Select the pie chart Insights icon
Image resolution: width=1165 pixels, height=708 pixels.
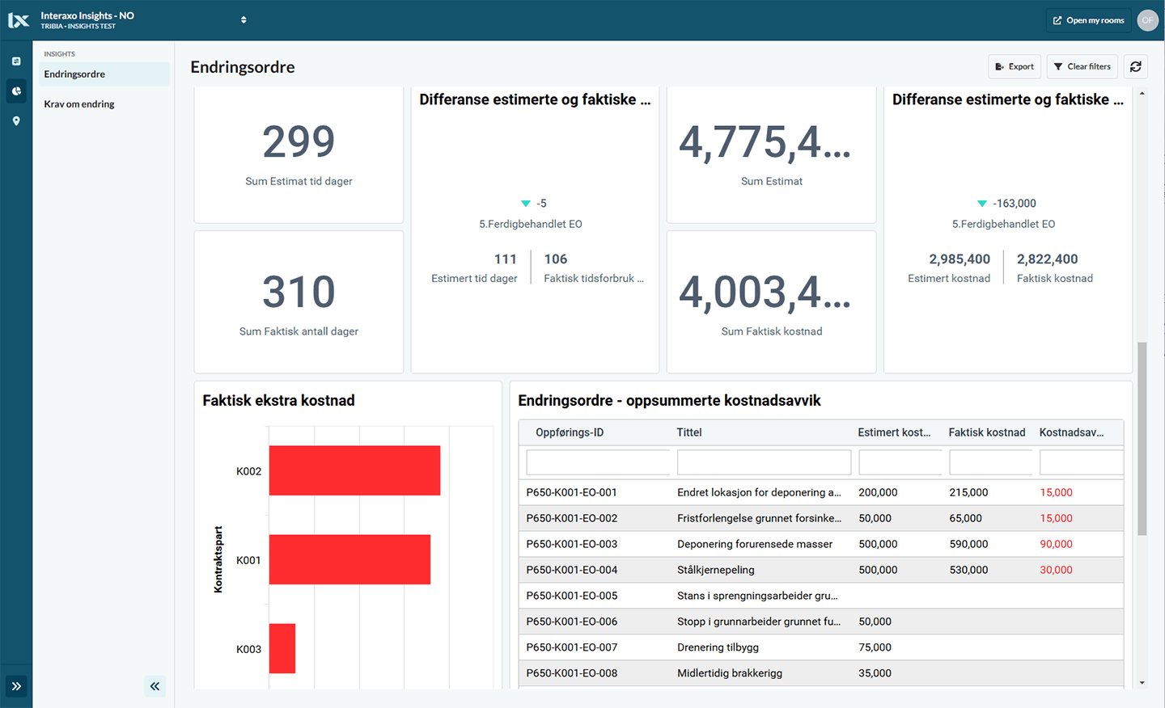[16, 91]
